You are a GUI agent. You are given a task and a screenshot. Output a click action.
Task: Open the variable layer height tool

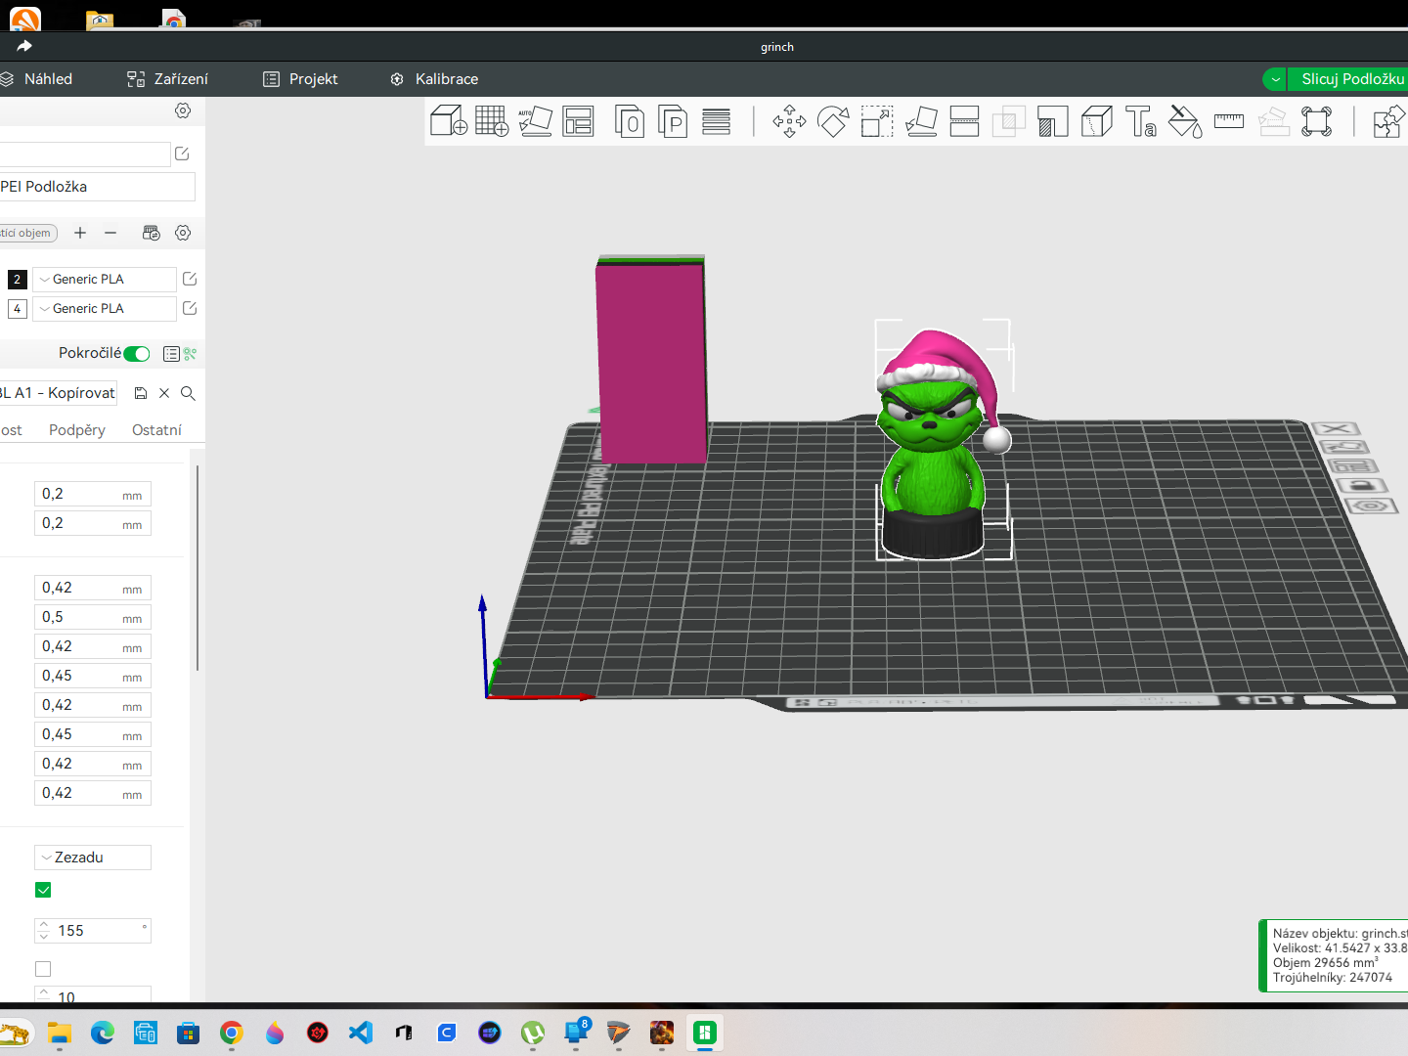pos(717,121)
